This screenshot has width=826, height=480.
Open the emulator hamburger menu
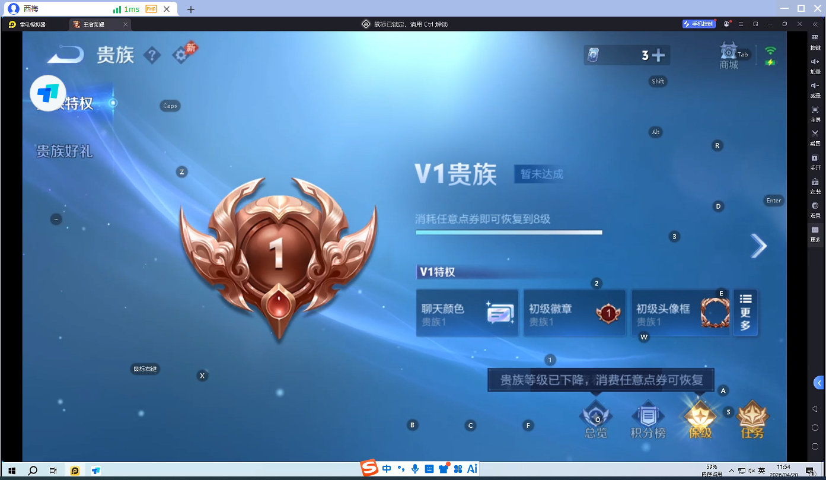(x=741, y=24)
